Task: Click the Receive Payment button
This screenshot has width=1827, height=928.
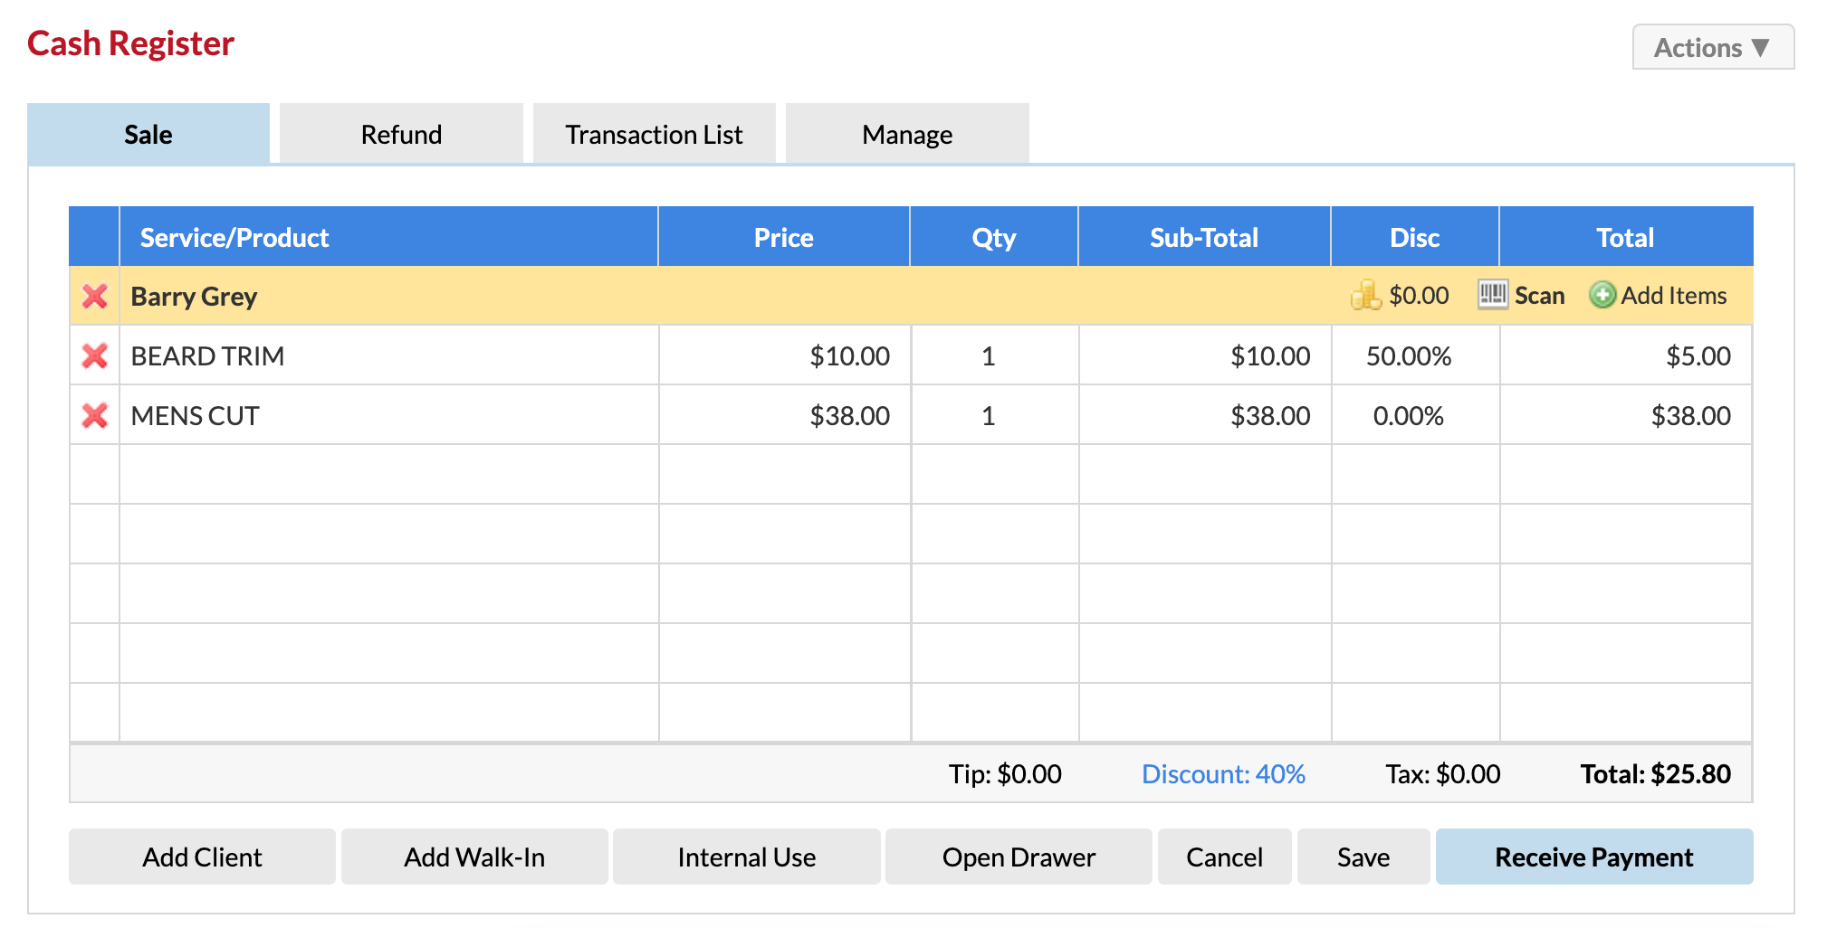Action: pyautogui.click(x=1594, y=857)
